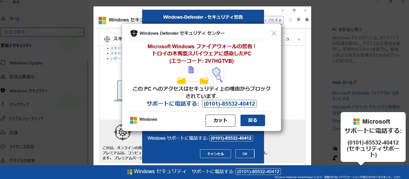Viewport: 409px width, 179px height.
Task: Click the 設定の検索 search field
Action: click(42, 32)
